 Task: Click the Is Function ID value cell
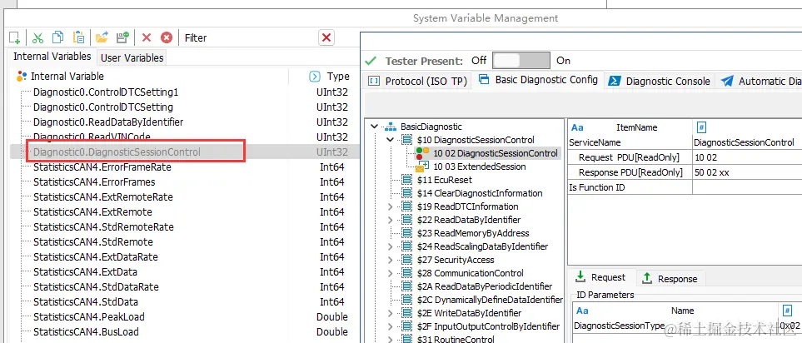point(747,187)
